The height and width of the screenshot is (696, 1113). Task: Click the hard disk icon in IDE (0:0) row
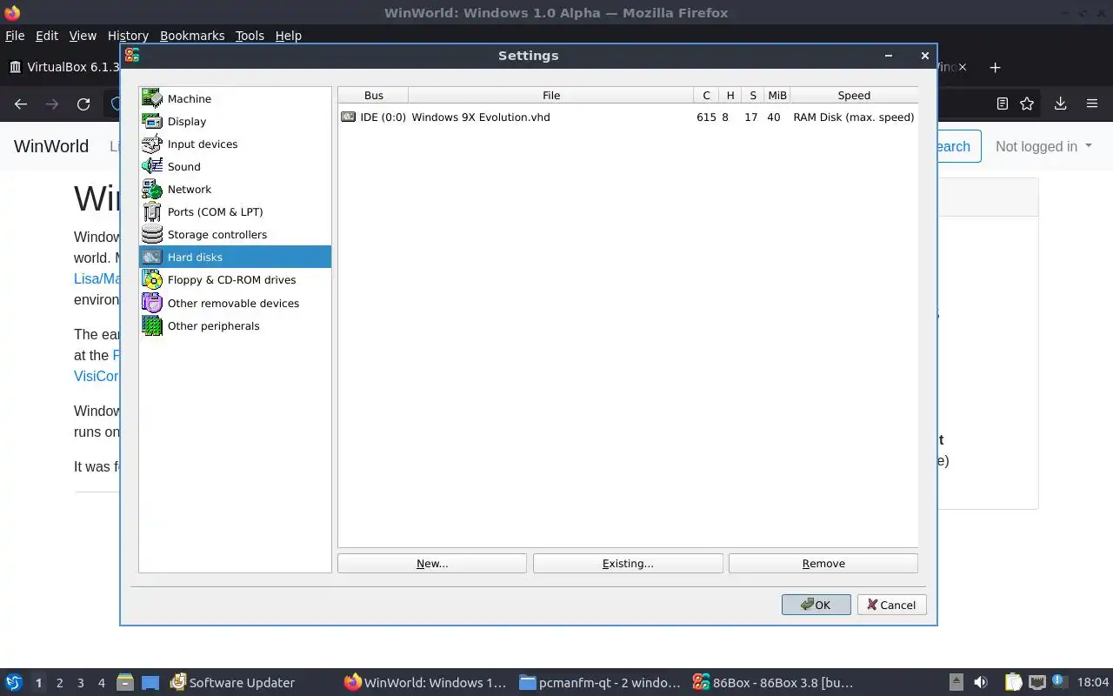pyautogui.click(x=349, y=117)
